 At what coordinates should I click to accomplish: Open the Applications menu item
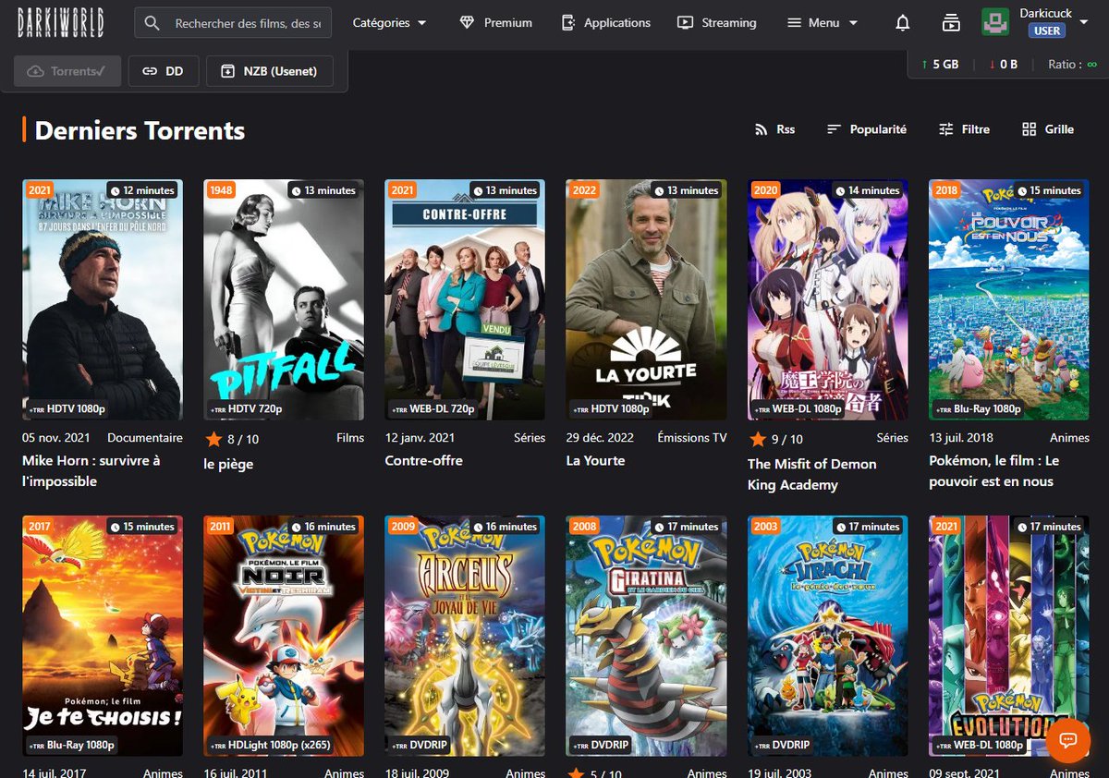point(606,22)
